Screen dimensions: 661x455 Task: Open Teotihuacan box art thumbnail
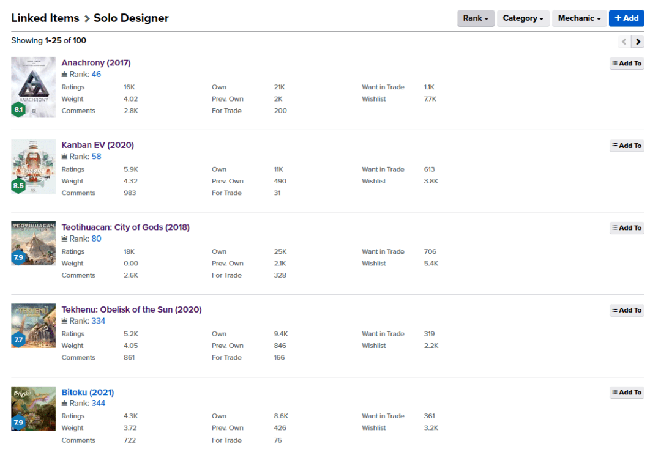tap(34, 242)
